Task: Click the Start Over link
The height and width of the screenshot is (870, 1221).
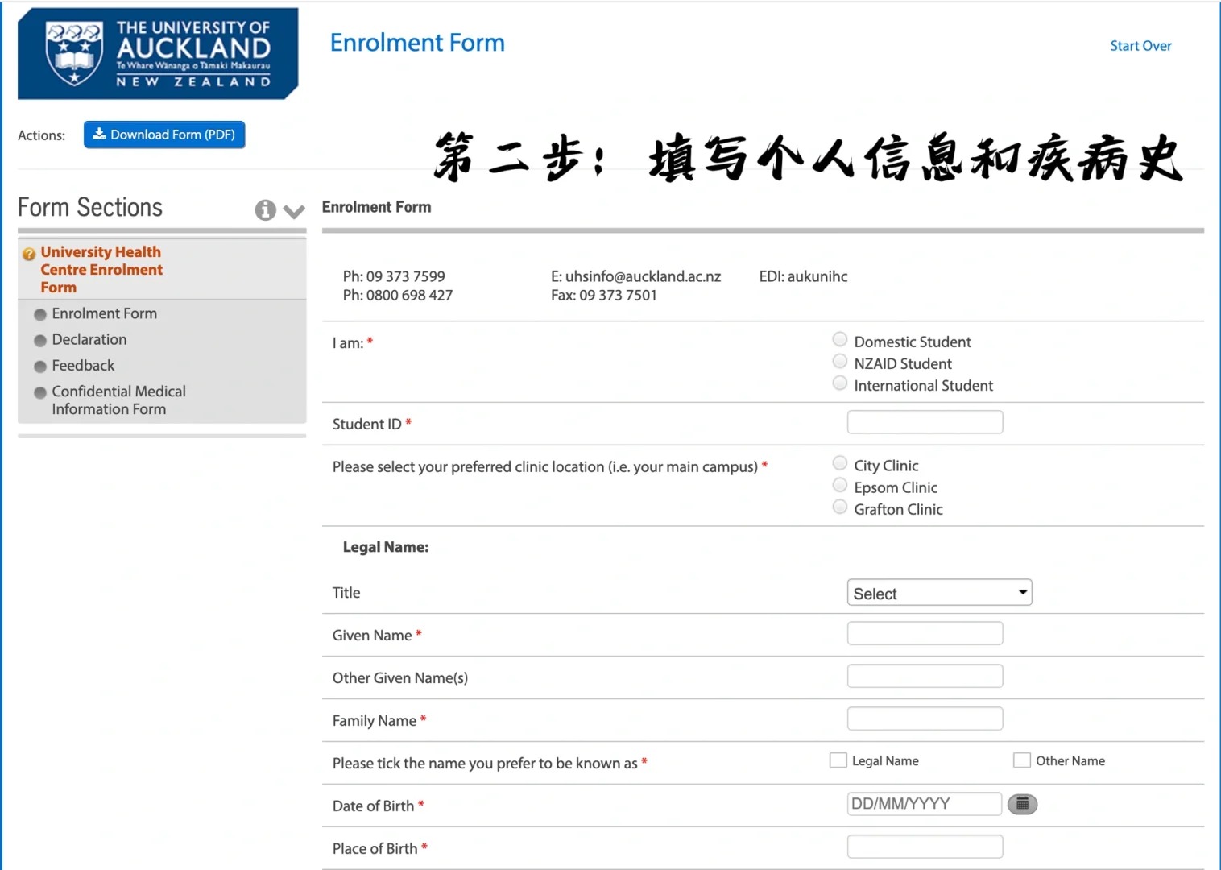Action: 1140,46
